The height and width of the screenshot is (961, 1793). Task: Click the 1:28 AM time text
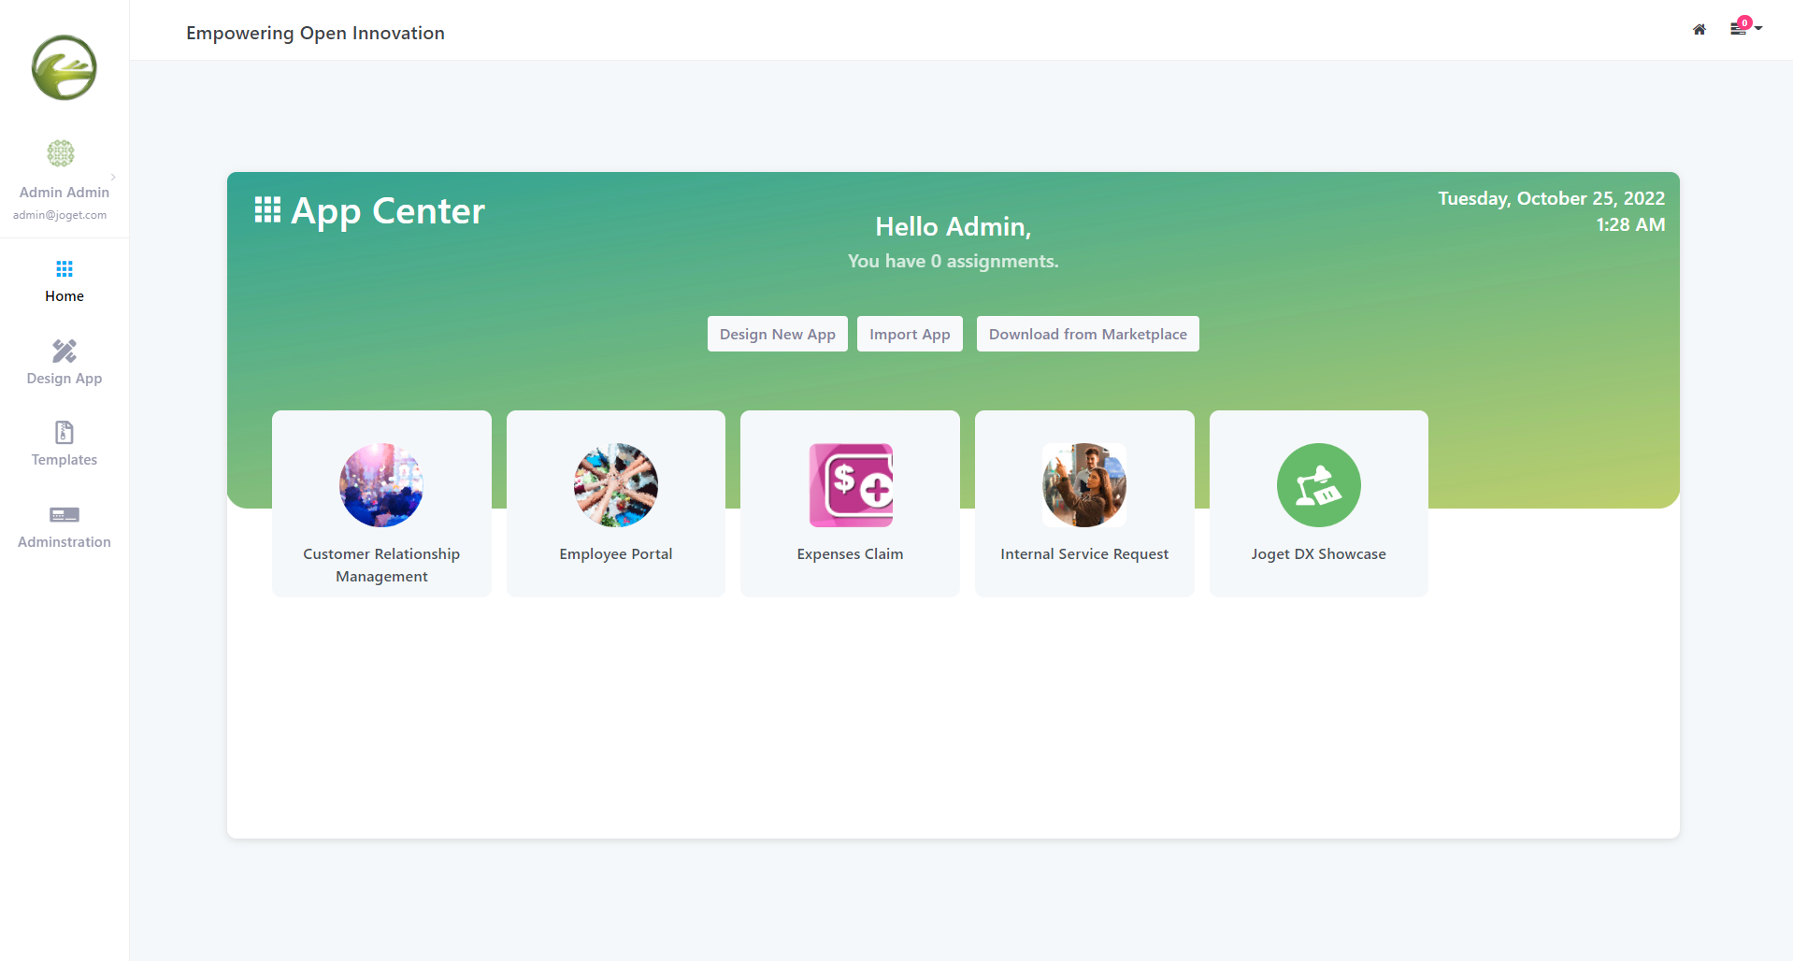pos(1630,224)
